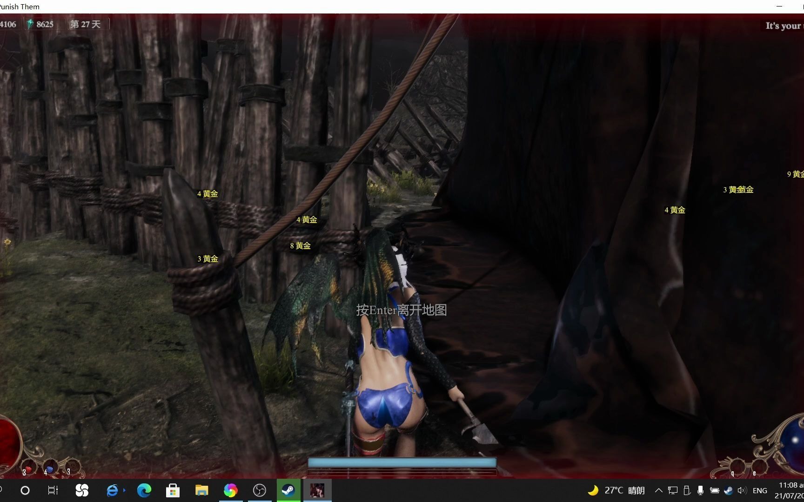Open Task View in the taskbar
Viewport: 804px width, 502px height.
coord(53,490)
